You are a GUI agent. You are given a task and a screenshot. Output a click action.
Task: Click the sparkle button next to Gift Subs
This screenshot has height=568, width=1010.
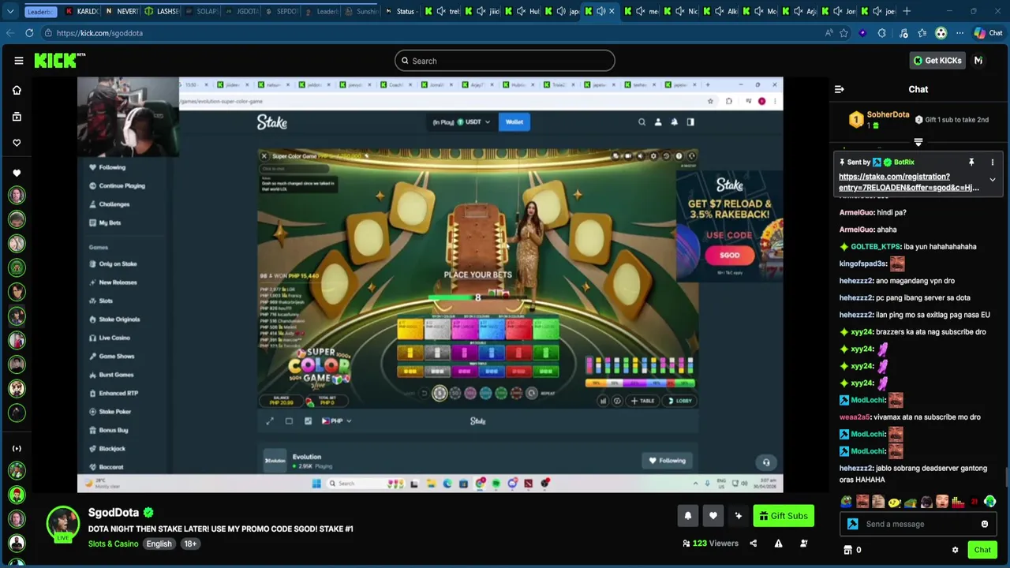[739, 516]
